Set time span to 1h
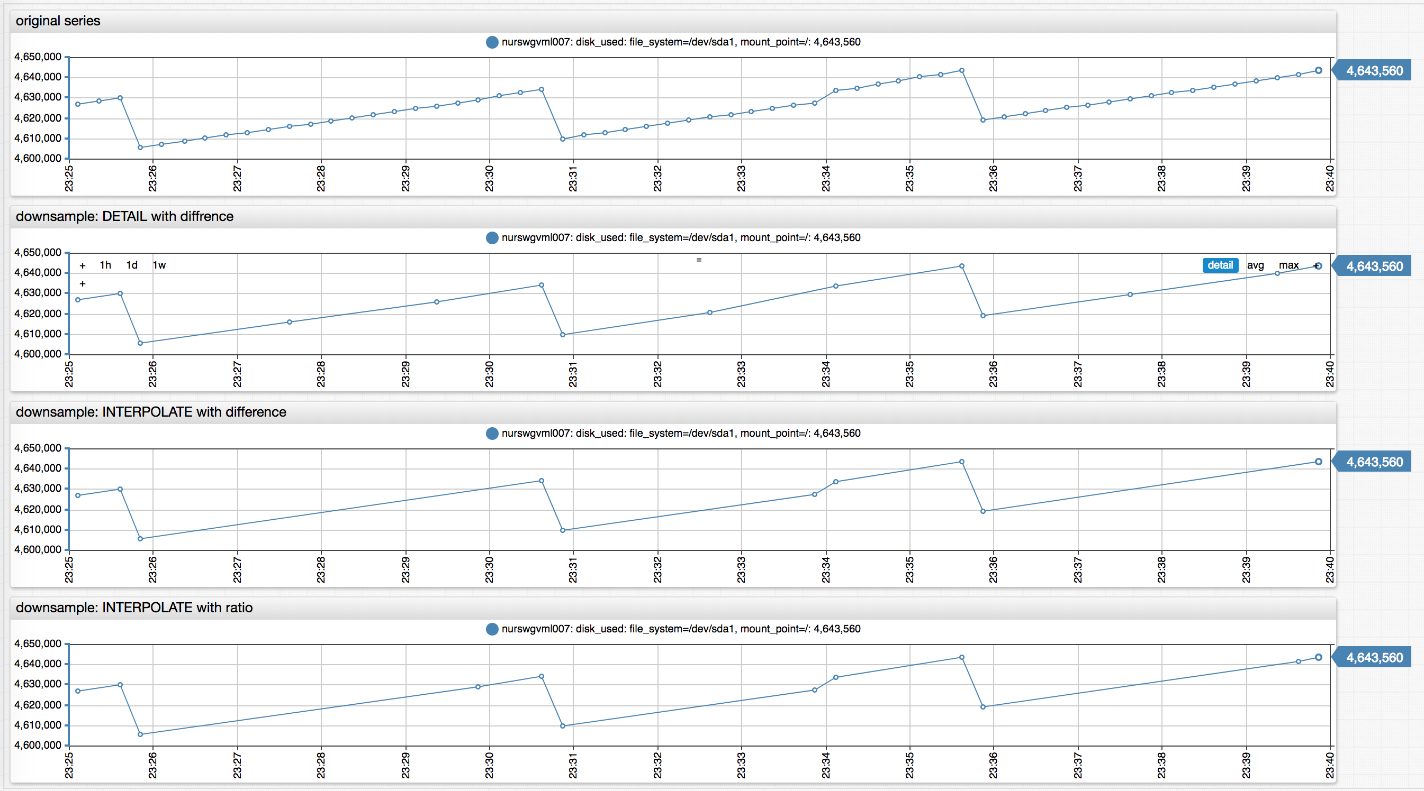 105,265
